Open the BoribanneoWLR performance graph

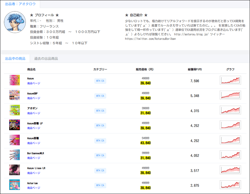tap(230, 155)
